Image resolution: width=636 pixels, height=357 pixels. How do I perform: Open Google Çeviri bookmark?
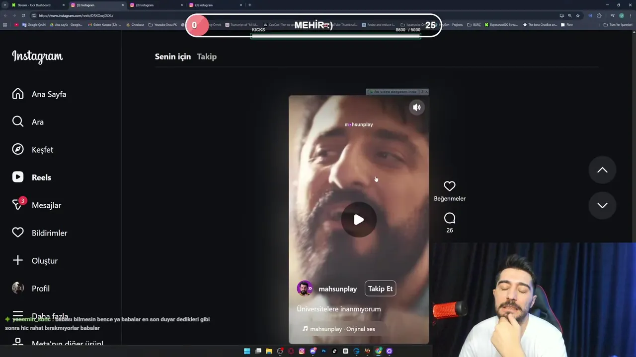coord(34,24)
